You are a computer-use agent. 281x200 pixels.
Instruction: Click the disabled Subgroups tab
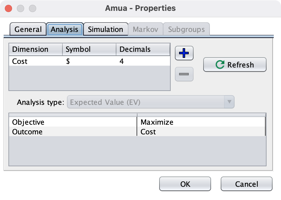pos(186,30)
